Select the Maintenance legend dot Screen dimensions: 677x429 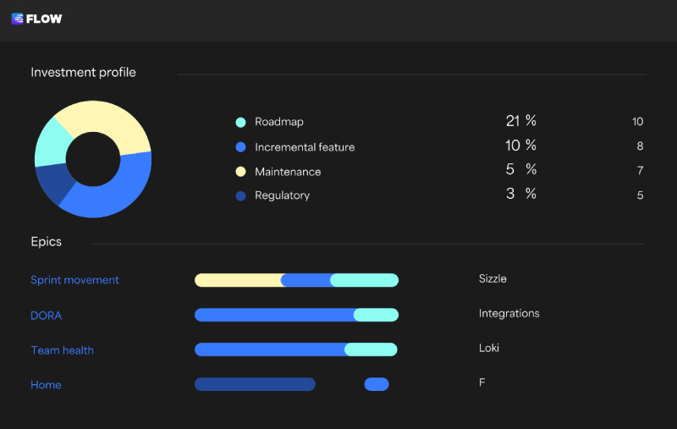pos(240,172)
